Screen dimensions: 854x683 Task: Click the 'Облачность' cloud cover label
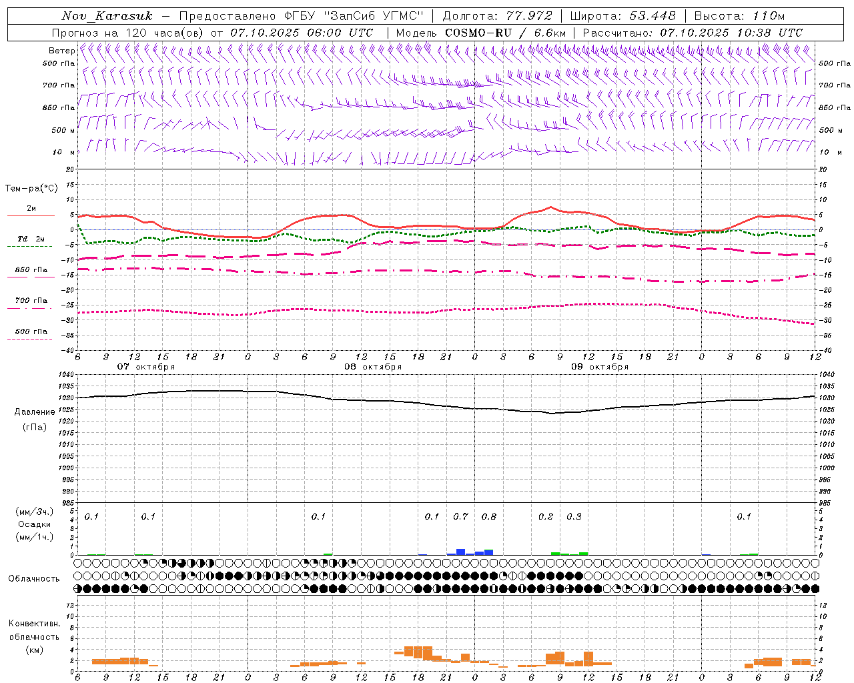click(x=34, y=579)
